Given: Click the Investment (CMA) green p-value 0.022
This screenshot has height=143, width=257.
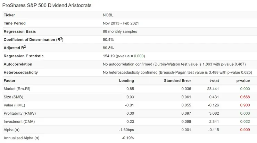Looking at the screenshot, I should [x=245, y=122].
